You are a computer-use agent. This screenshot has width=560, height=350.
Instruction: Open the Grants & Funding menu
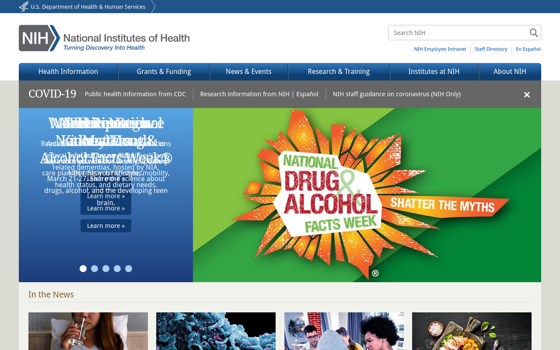tap(164, 72)
